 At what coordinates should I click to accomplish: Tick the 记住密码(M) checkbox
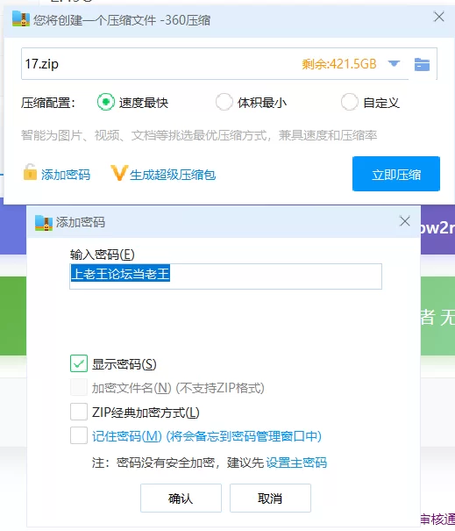(79, 435)
